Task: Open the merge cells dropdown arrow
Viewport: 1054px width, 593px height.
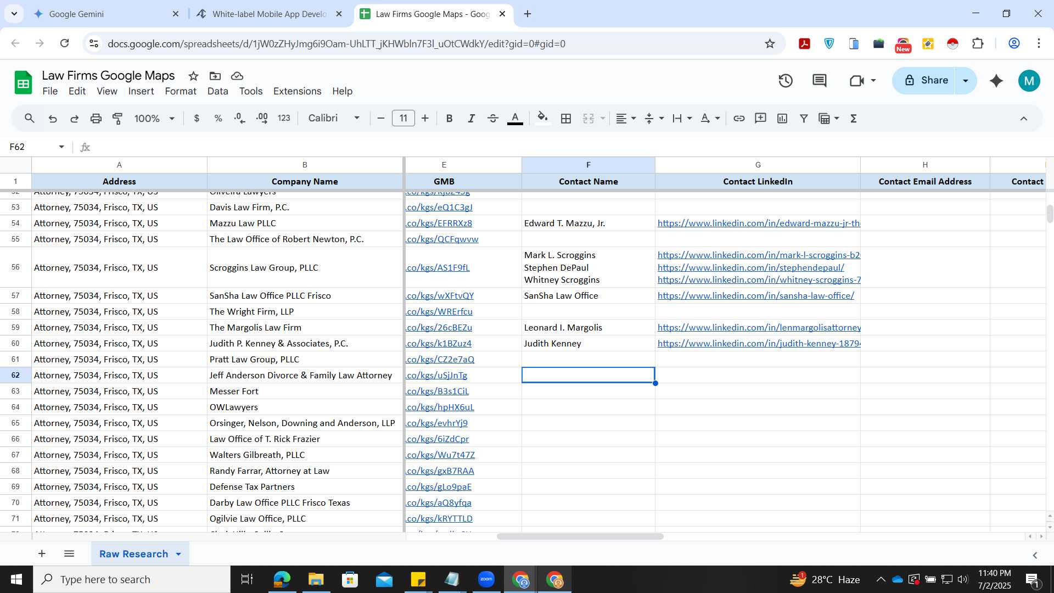Action: 603,118
